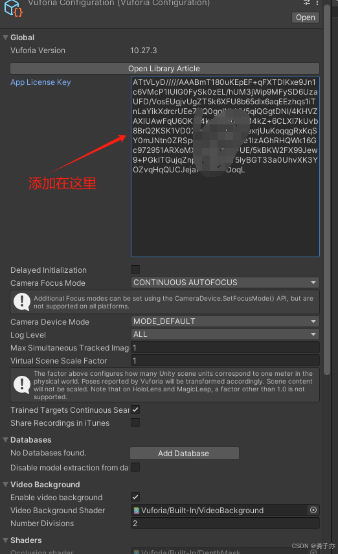Click Max Simultaneous Tracked Images field

(x=225, y=348)
